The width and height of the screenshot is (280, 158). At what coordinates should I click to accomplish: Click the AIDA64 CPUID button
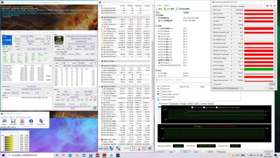[210, 152]
